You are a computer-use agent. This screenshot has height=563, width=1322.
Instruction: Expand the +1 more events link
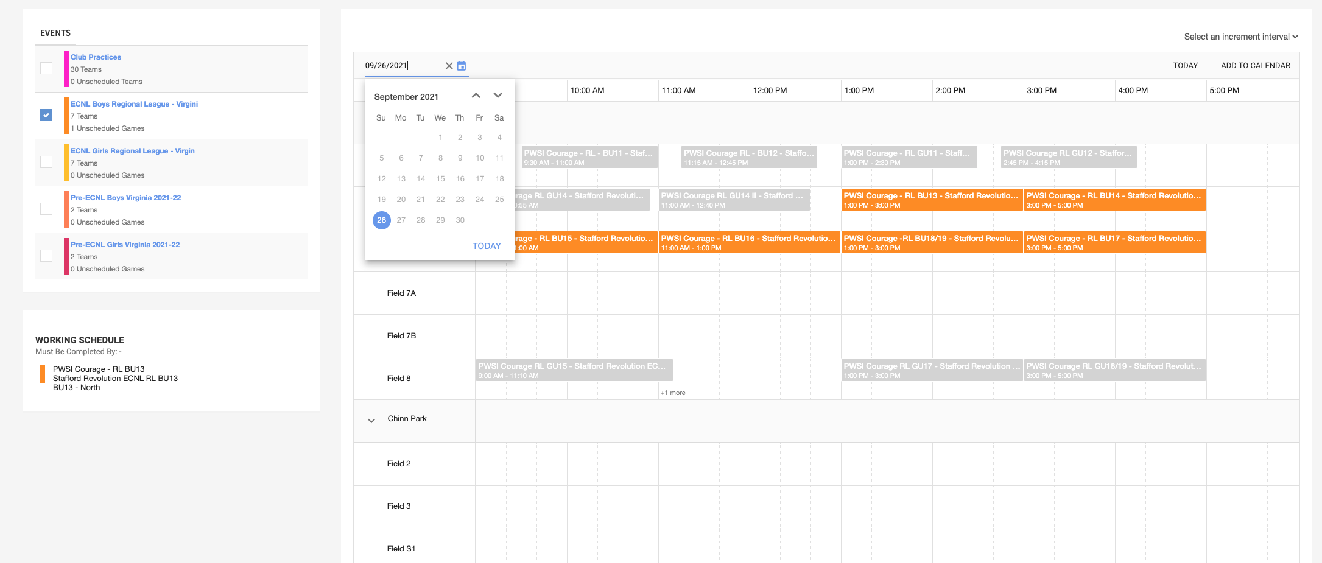click(x=673, y=393)
